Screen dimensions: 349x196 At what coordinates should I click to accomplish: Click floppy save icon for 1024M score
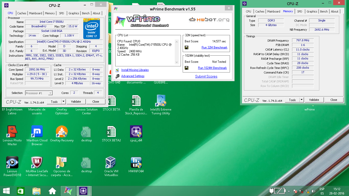coord(187,68)
